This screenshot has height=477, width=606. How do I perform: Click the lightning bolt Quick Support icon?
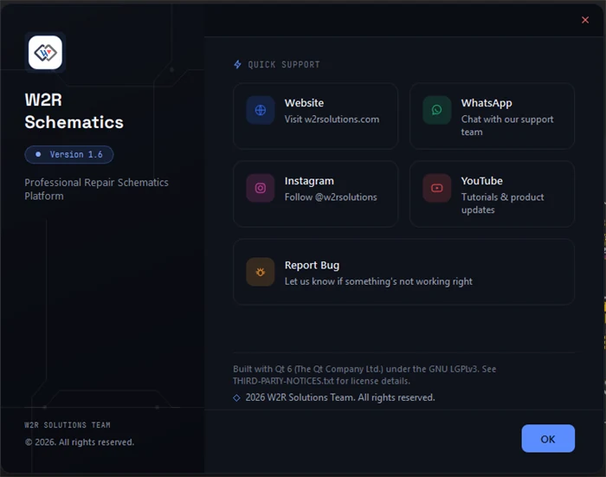[238, 65]
